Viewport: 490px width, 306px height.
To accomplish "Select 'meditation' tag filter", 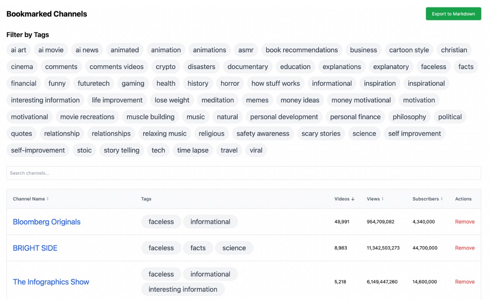I will (217, 100).
